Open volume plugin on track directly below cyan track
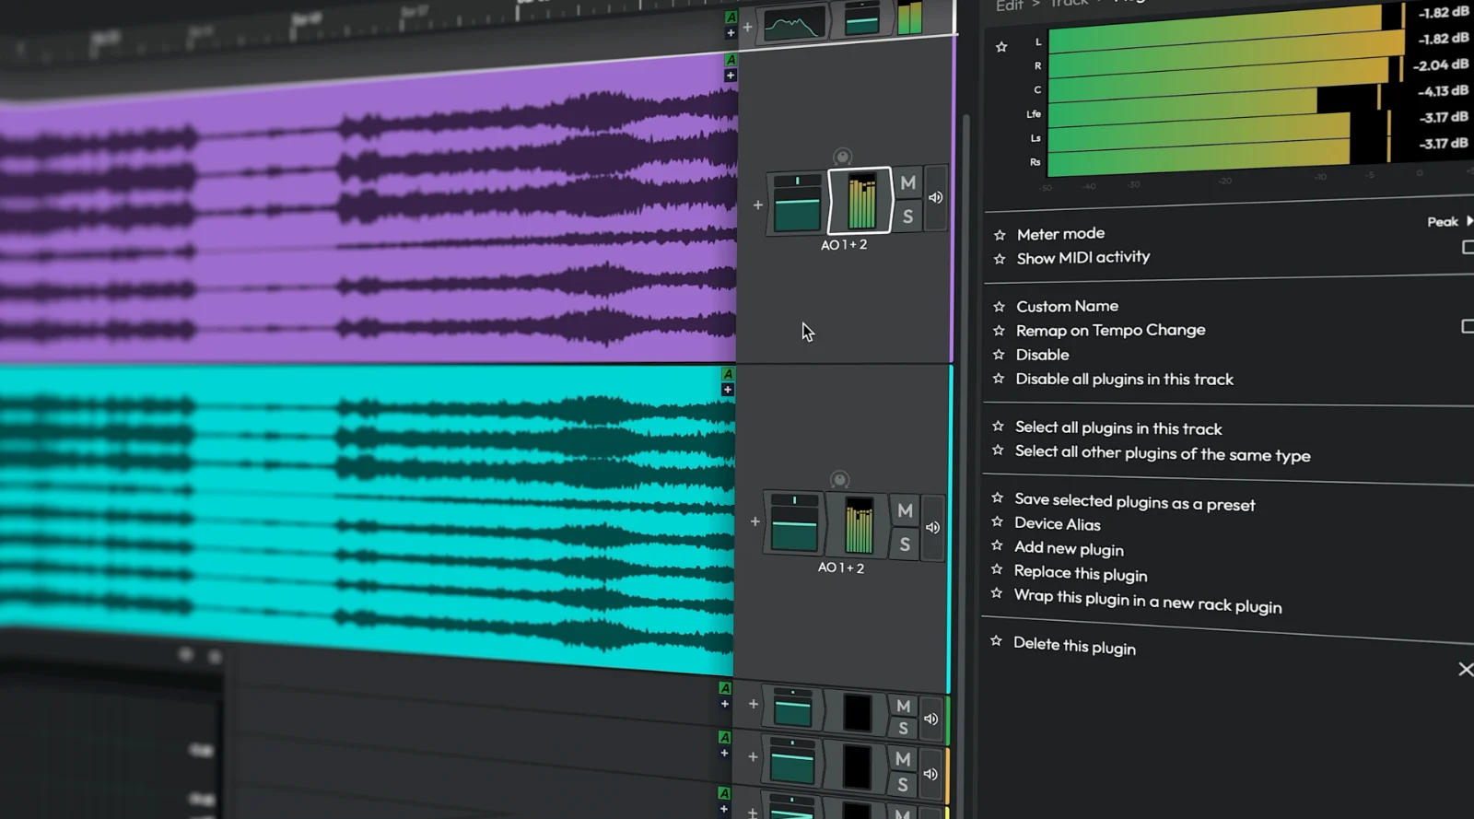 coord(792,708)
